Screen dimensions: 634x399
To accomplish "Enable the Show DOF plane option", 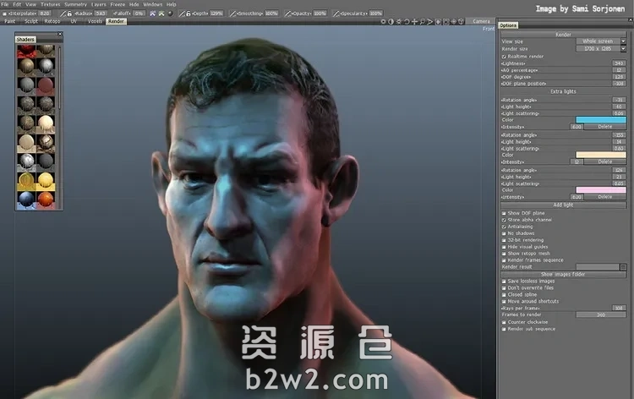I will 505,213.
